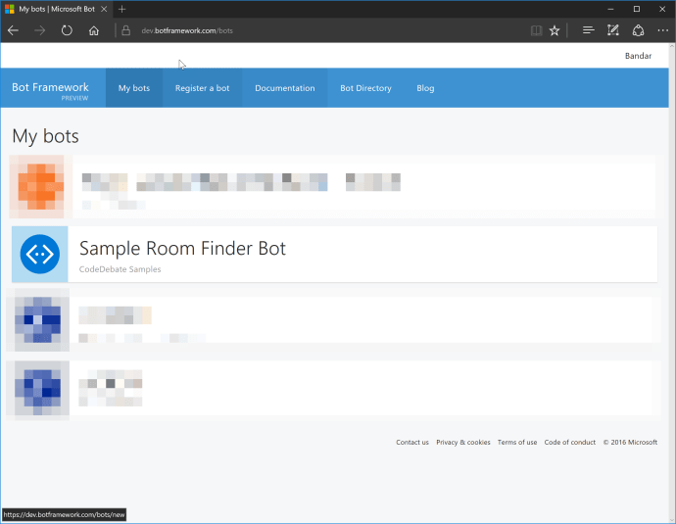Open the browser More actions ellipsis
Viewport: 676px width, 524px height.
tap(663, 30)
